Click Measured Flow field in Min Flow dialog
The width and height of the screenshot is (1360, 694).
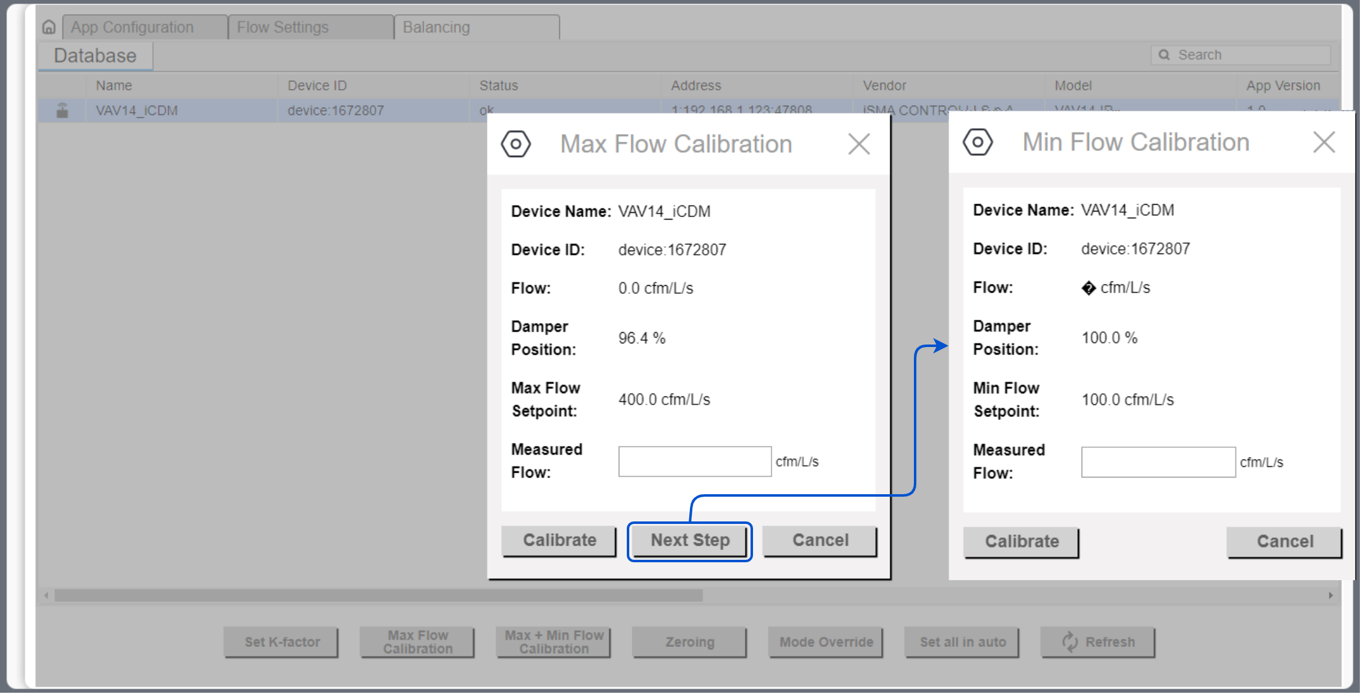[1158, 462]
